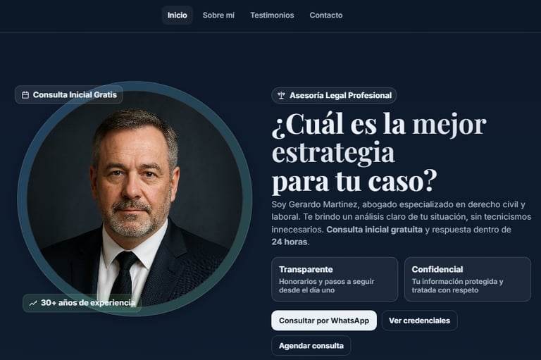This screenshot has width=541, height=360.
Task: Go to the Sobre mí section
Action: 218,15
